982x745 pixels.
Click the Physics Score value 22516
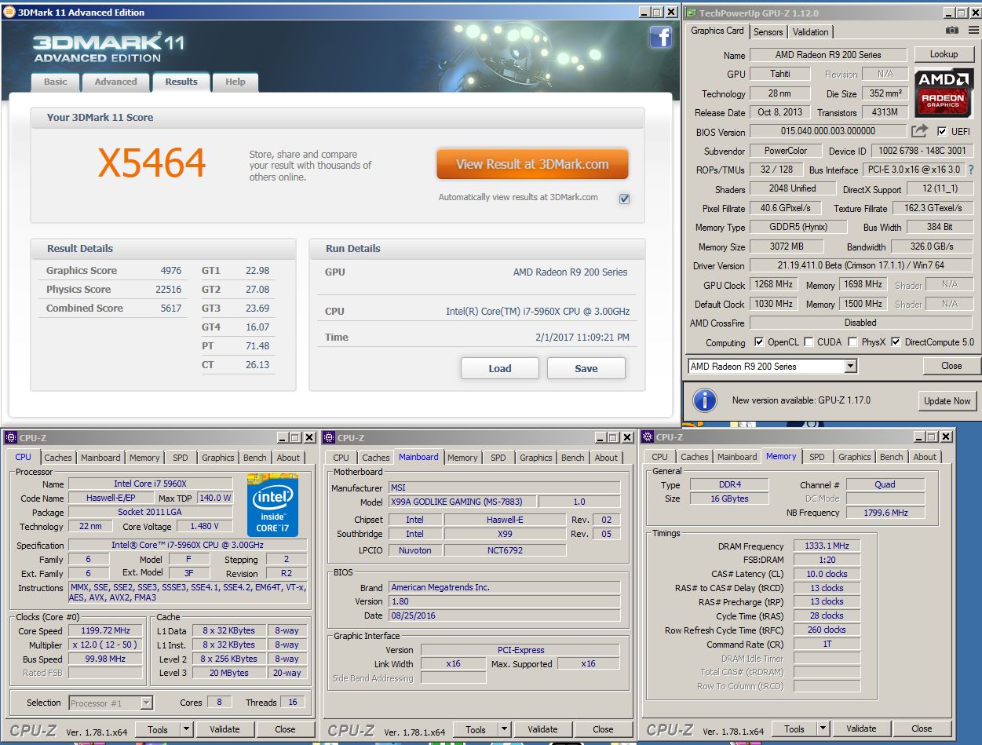(169, 289)
